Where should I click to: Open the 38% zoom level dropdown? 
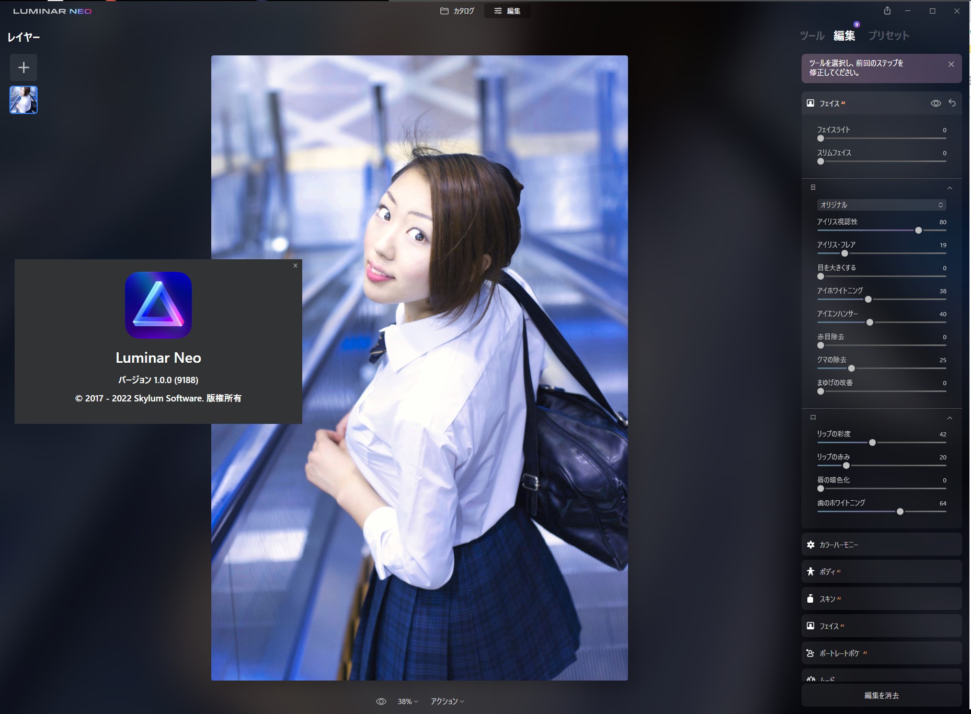click(x=408, y=701)
